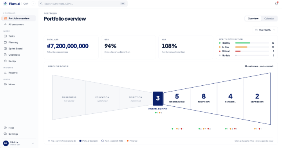Open Help link in sidebar

(19, 128)
